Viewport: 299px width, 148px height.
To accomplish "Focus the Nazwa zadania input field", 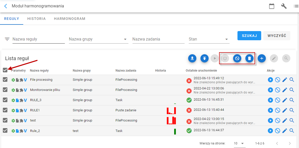I will coord(159,39).
